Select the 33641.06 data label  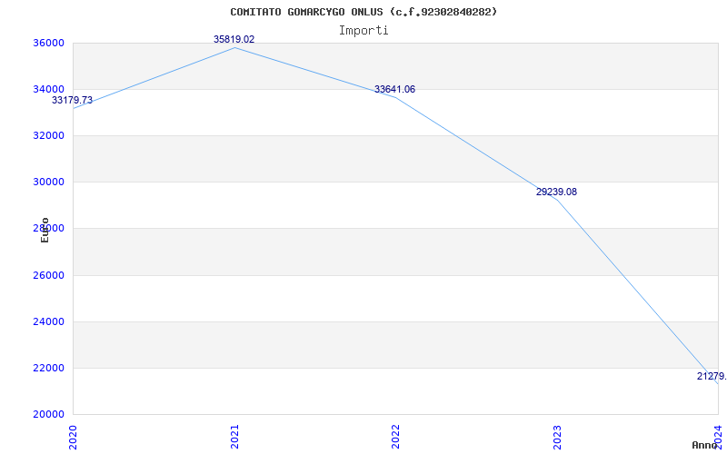394,89
